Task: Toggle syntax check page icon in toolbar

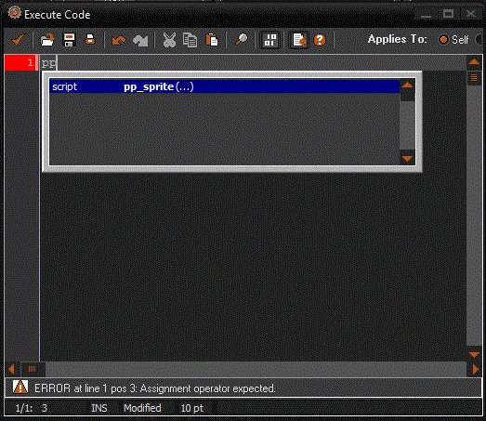Action: point(299,40)
